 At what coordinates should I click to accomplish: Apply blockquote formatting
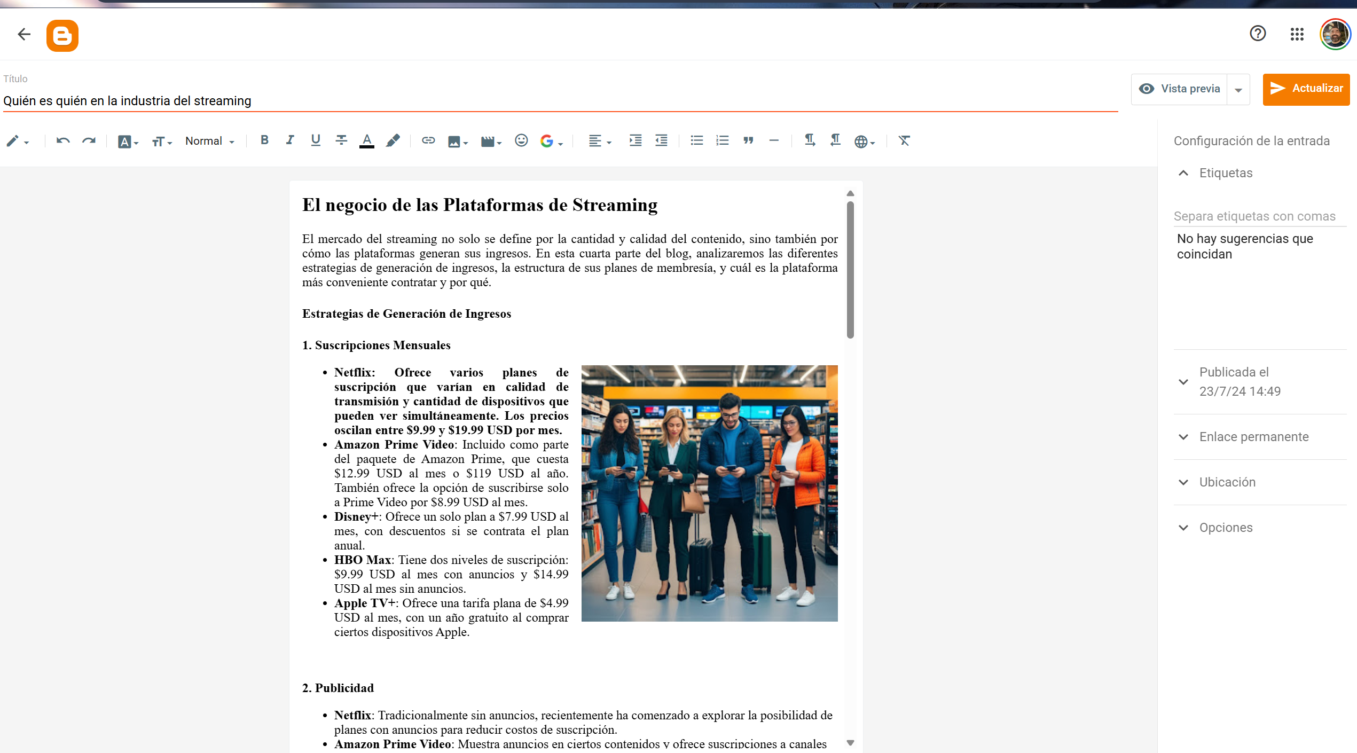pos(748,140)
